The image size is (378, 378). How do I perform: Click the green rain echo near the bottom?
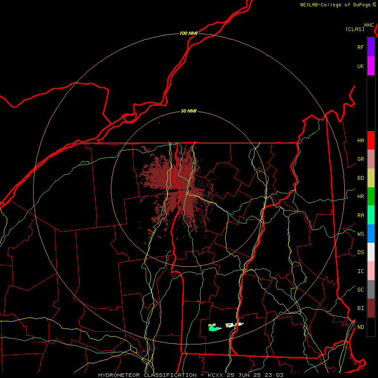click(x=214, y=328)
